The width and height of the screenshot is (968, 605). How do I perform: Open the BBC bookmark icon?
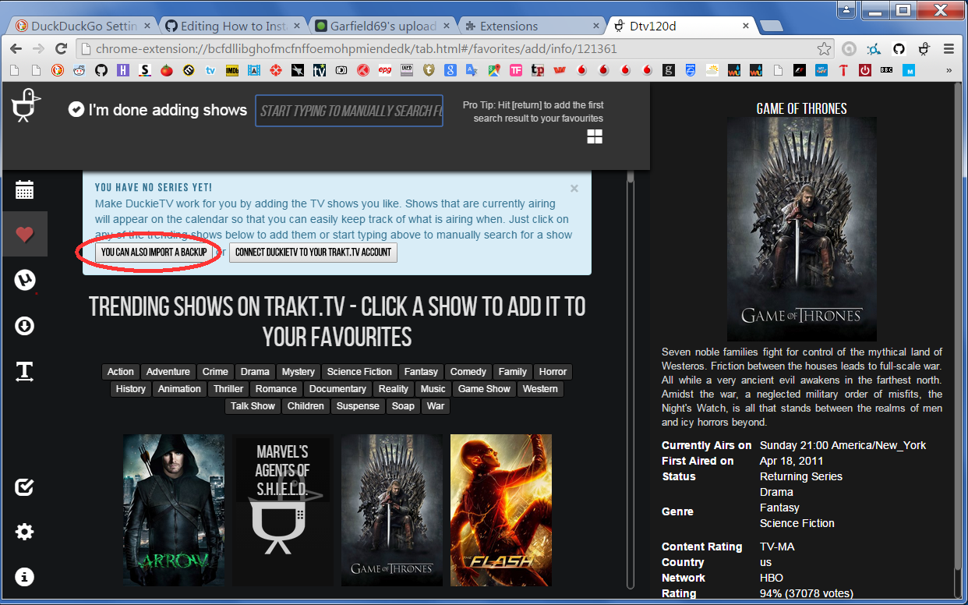886,70
